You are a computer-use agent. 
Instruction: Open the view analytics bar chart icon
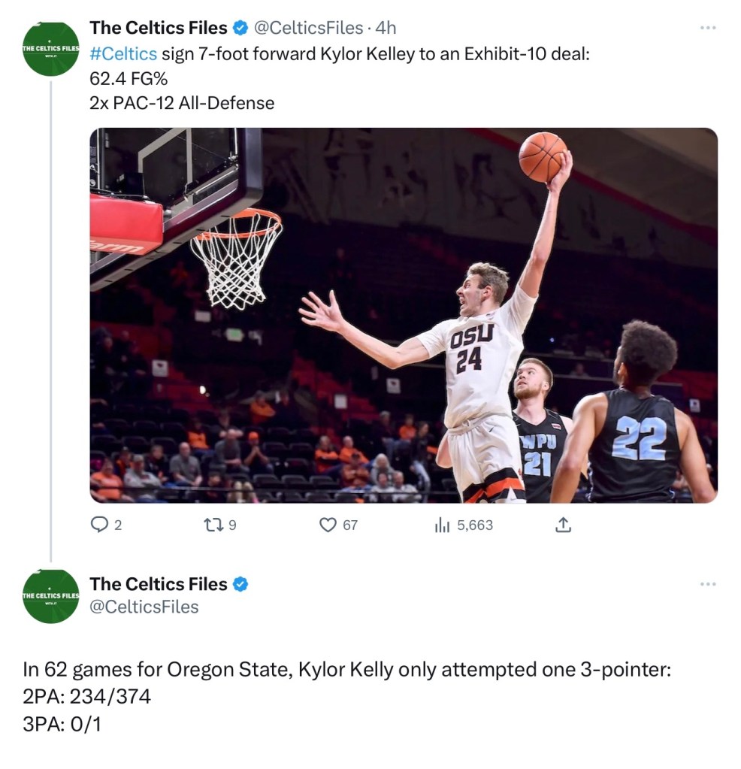pos(441,525)
